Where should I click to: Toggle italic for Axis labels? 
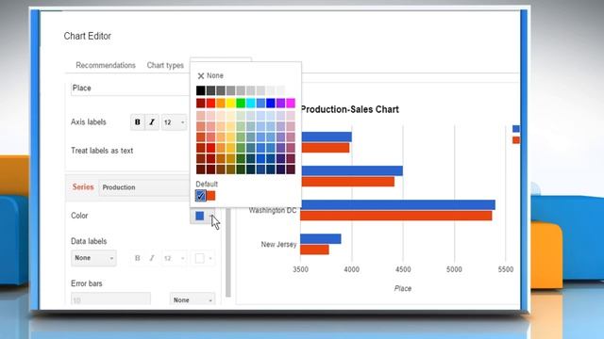pos(152,122)
